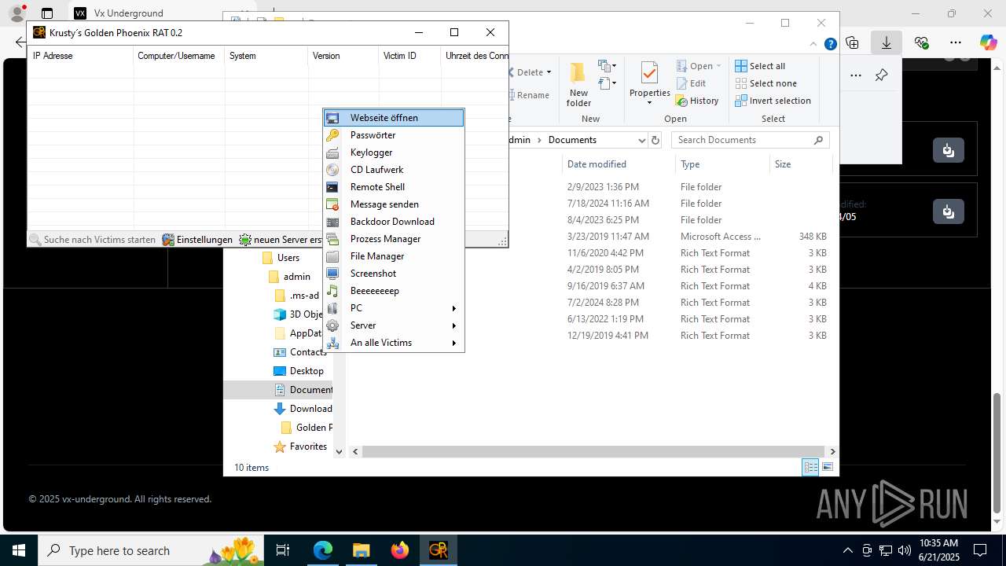Show hidden system tray icons
1006x566 pixels.
pyautogui.click(x=847, y=550)
